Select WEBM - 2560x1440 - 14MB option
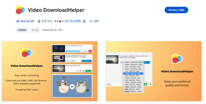Viewport: 206px width, 104px height. coord(133,65)
